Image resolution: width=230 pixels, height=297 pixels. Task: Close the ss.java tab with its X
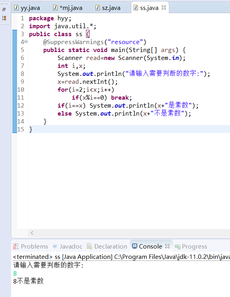point(164,8)
